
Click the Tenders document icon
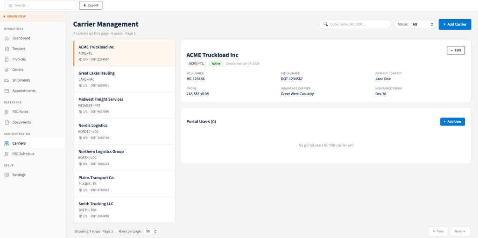tap(7, 49)
